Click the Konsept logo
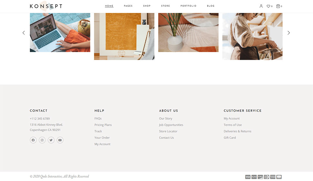The height and width of the screenshot is (181, 313). point(46,6)
